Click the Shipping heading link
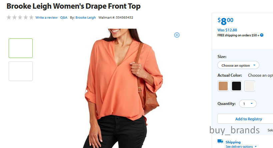This screenshot has height=148, width=273. point(233,142)
